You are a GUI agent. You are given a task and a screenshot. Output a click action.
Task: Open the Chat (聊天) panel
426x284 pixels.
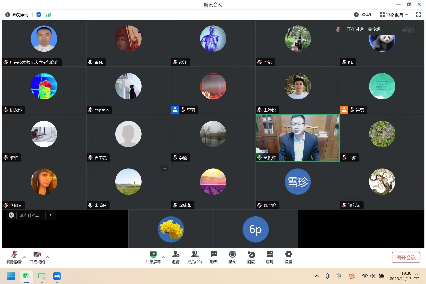[214, 255]
